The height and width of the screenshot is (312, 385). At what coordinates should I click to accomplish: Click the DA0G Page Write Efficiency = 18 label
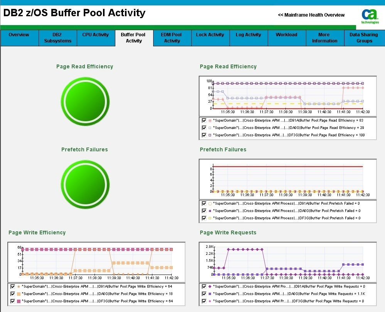tap(97, 294)
